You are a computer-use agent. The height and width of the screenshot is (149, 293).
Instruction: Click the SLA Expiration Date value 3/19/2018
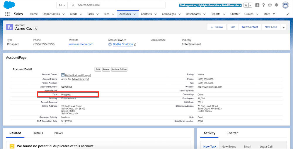(x=66, y=121)
